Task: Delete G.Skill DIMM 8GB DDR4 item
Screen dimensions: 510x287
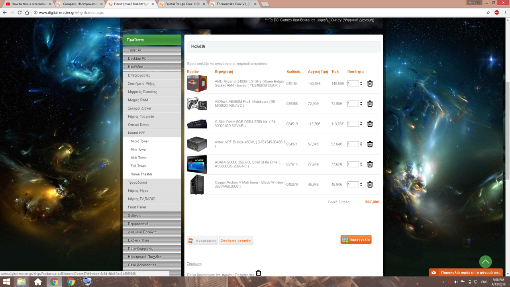Action: point(370,124)
